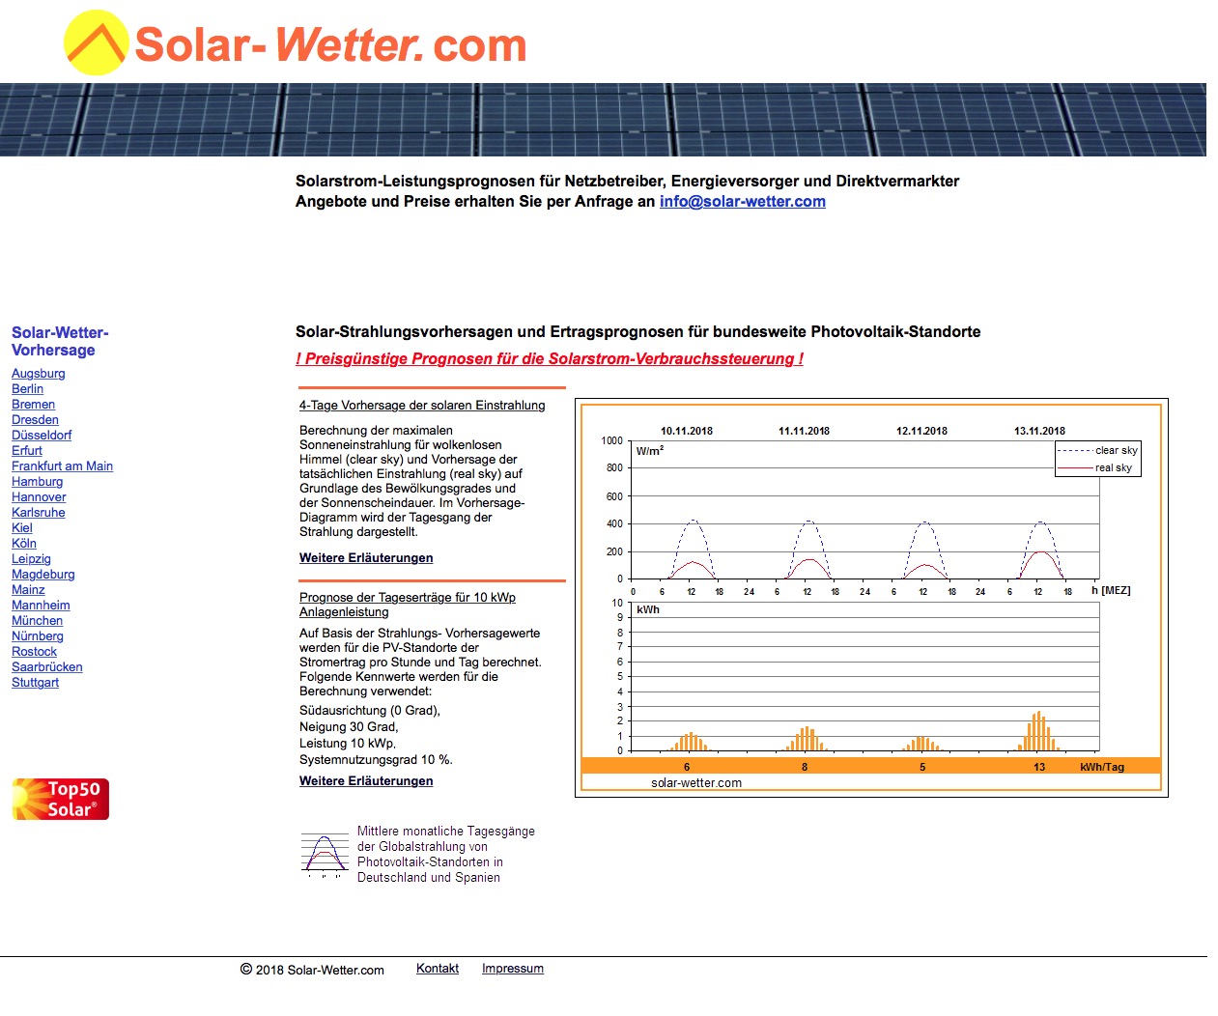
Task: Open monthly Tagesgänge diagram icon
Action: [325, 854]
